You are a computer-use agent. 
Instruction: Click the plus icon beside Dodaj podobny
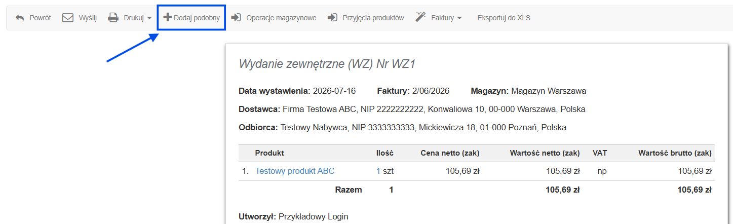pos(168,17)
